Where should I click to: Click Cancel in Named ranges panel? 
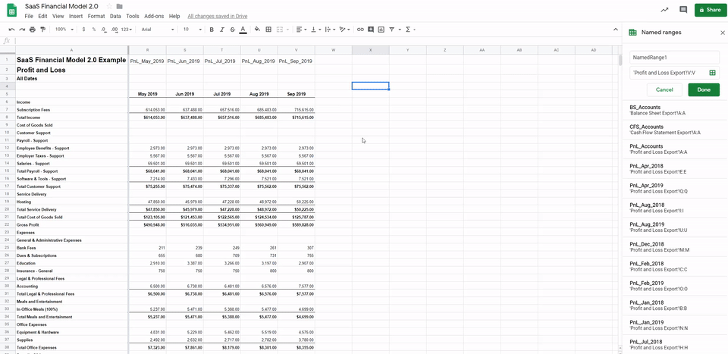pos(664,89)
